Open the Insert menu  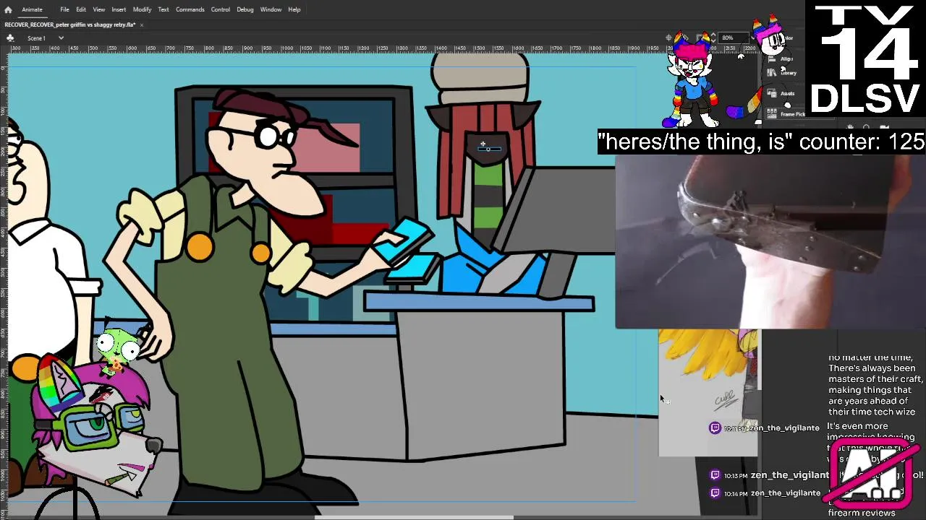click(119, 9)
